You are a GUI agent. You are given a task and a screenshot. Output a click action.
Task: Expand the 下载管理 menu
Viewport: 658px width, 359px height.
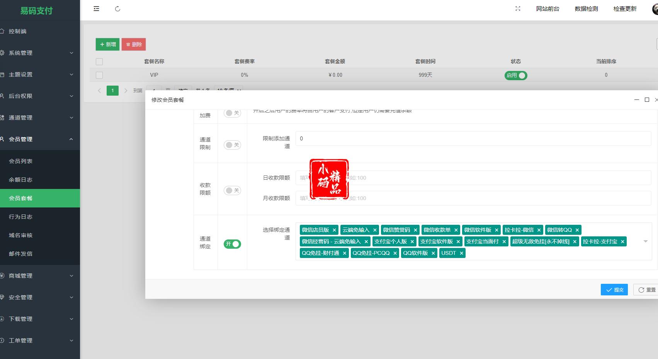[x=40, y=319]
